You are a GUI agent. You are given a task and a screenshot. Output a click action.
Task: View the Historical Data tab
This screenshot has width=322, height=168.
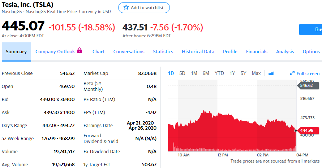coord(198,52)
